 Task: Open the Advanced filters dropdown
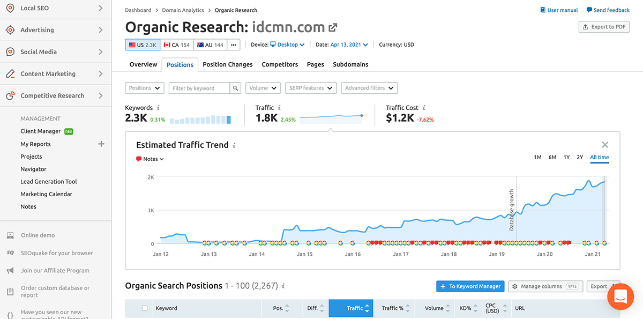(x=369, y=88)
